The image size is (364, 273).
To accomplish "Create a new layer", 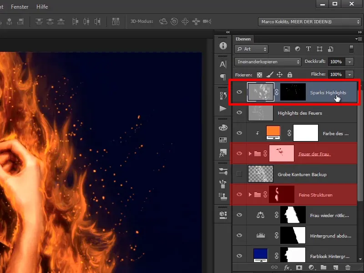I will pyautogui.click(x=336, y=268).
